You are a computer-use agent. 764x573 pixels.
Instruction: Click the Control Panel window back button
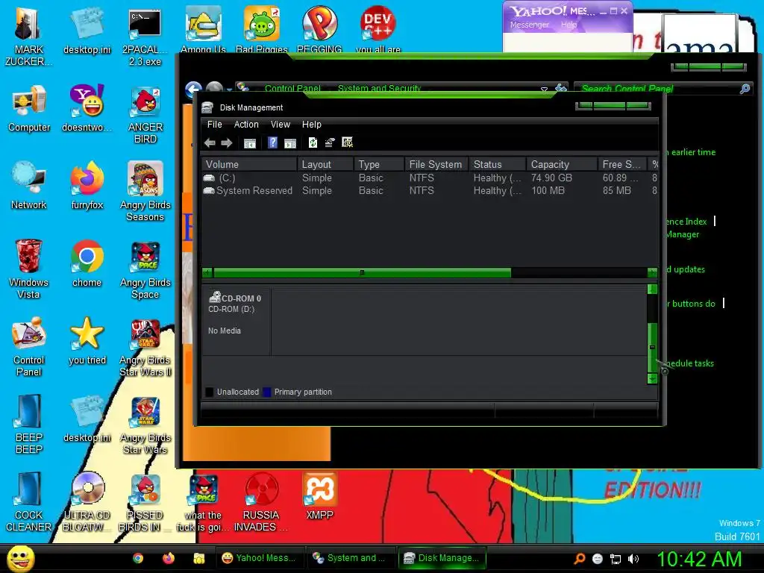[x=193, y=90]
